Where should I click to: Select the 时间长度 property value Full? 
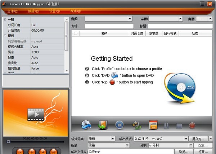[47, 25]
